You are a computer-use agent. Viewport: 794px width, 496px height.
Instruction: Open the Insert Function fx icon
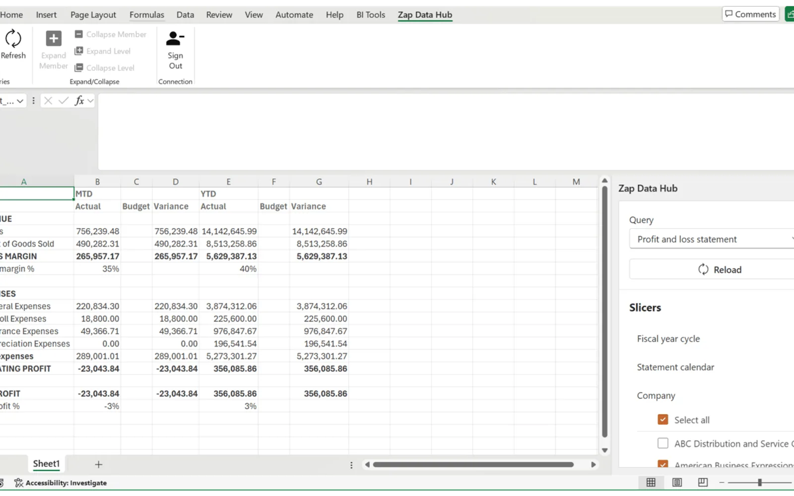[x=79, y=101]
